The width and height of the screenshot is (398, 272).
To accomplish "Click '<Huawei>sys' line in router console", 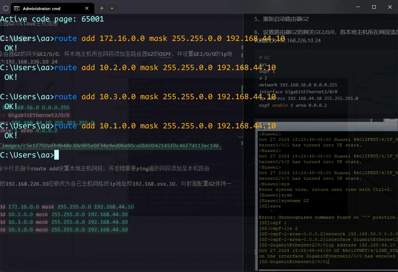I will [274, 184].
